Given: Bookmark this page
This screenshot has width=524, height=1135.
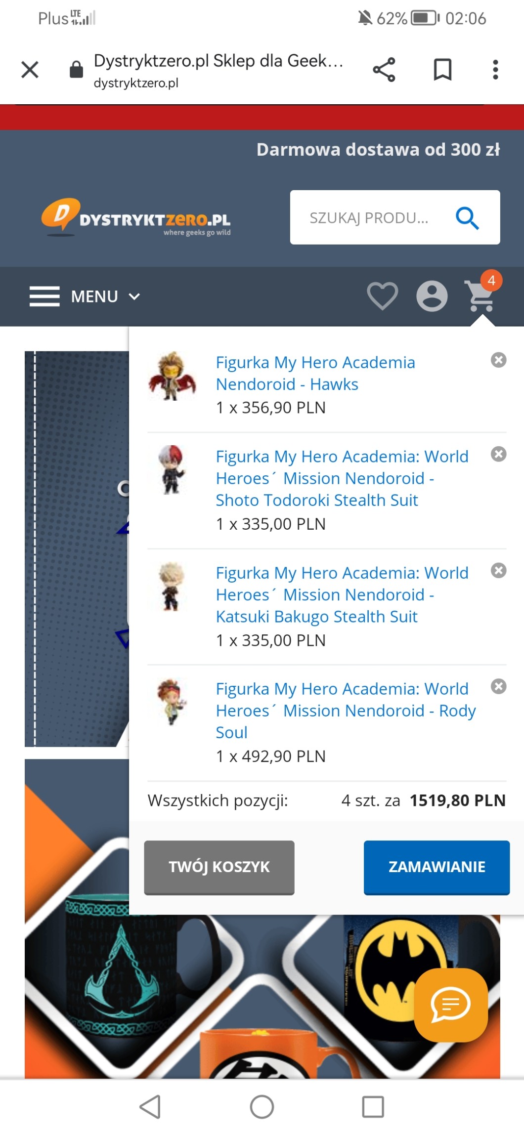Looking at the screenshot, I should (x=442, y=70).
